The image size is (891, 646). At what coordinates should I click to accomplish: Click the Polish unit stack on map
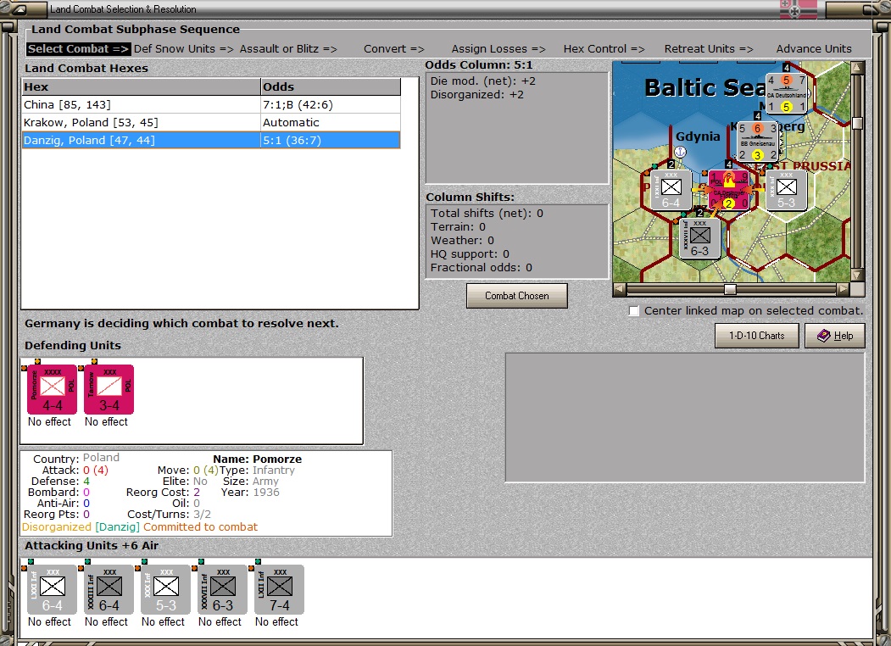point(728,191)
